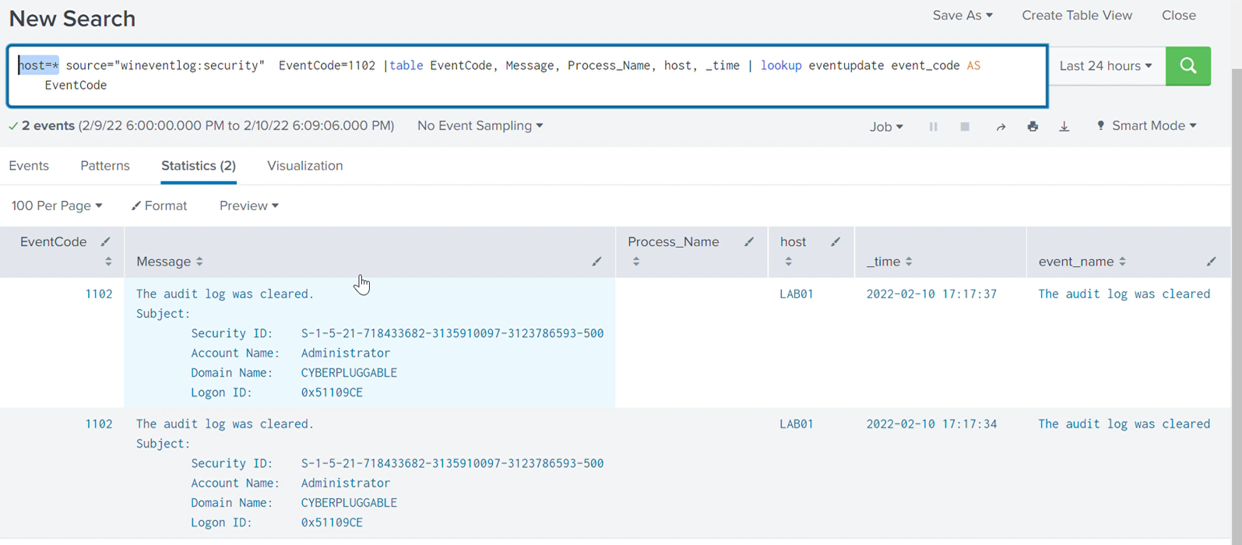
Task: Click EventCode 1102 in the 17:17:34 row
Action: (99, 424)
